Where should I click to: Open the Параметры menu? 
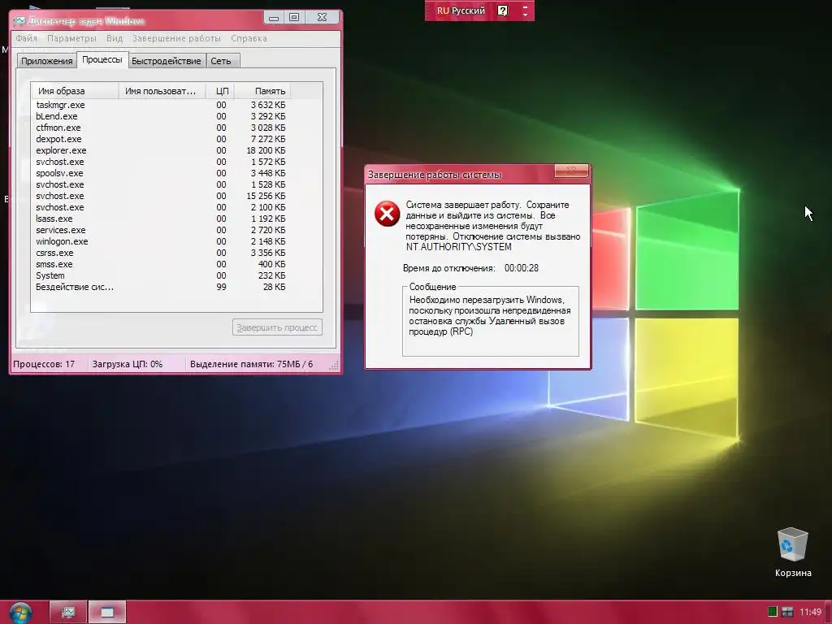click(x=71, y=38)
